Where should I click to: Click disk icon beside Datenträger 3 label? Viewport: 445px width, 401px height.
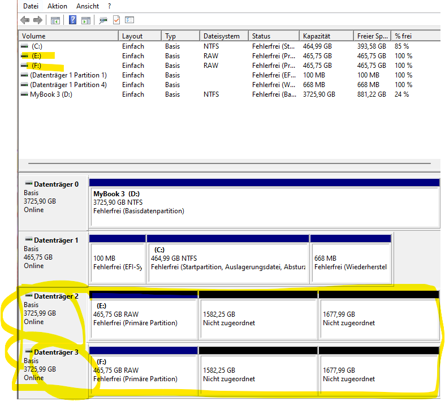tap(29, 351)
